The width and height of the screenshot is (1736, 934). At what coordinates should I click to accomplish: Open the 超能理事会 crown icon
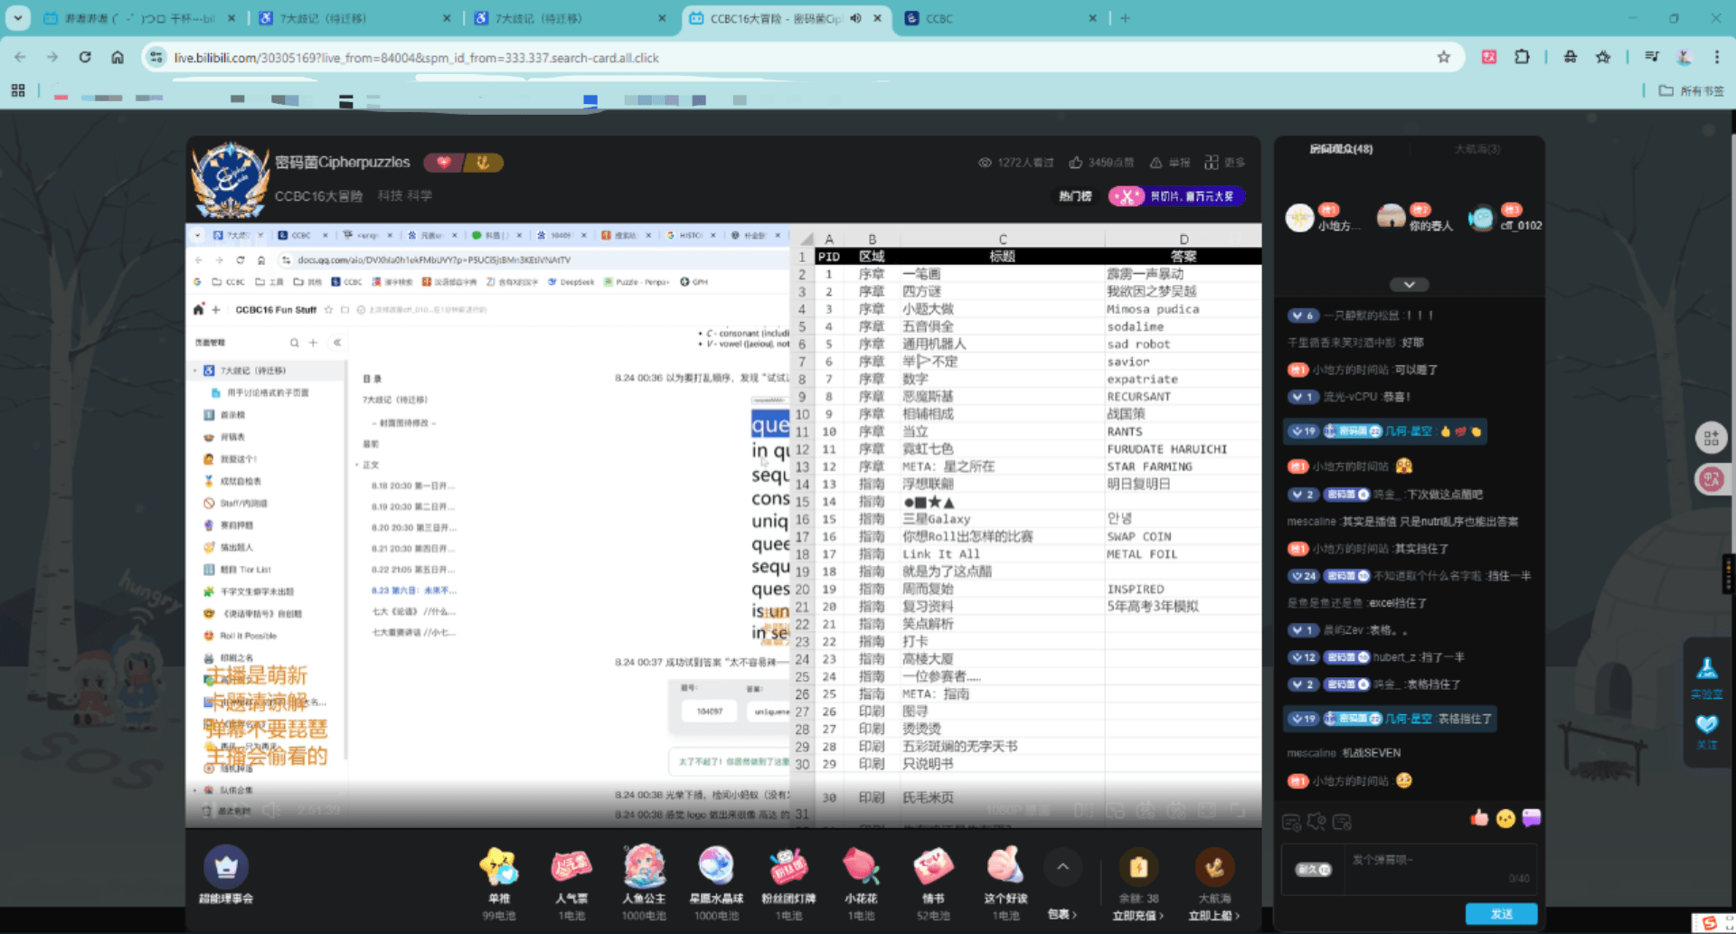(x=226, y=868)
